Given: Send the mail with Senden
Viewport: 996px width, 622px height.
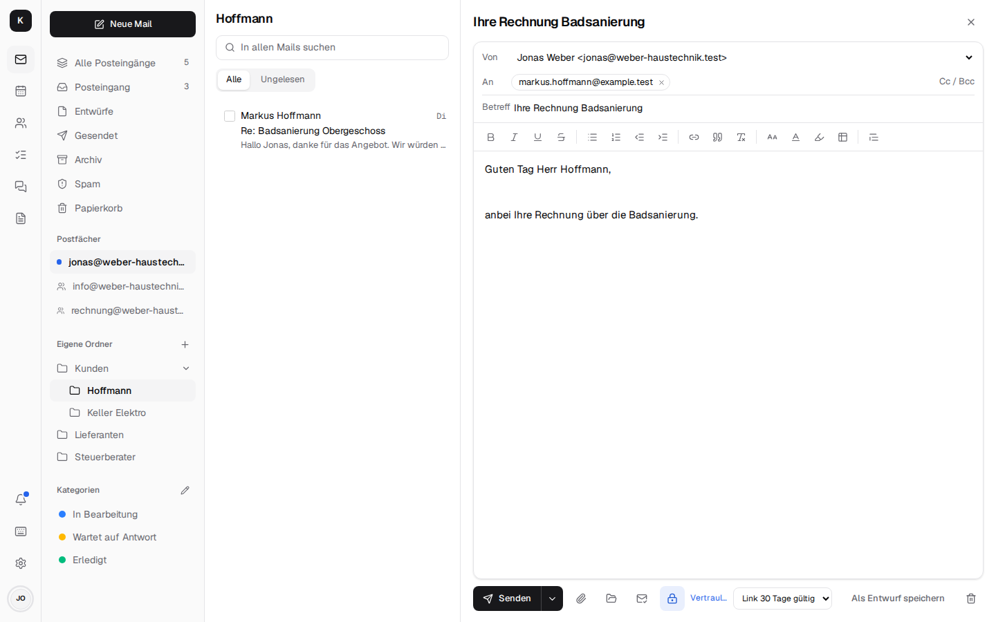Looking at the screenshot, I should 507,599.
